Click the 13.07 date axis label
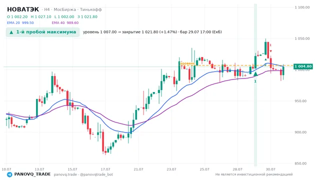The height and width of the screenshot is (180, 320). (x=39, y=169)
